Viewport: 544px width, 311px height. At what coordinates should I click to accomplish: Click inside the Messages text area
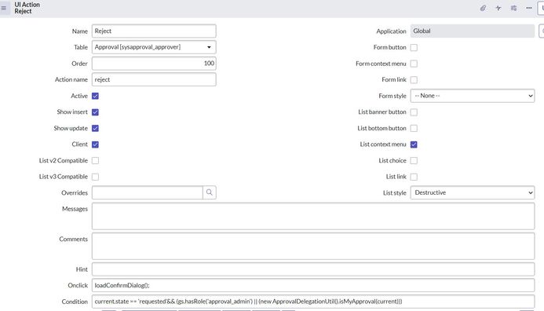313,216
